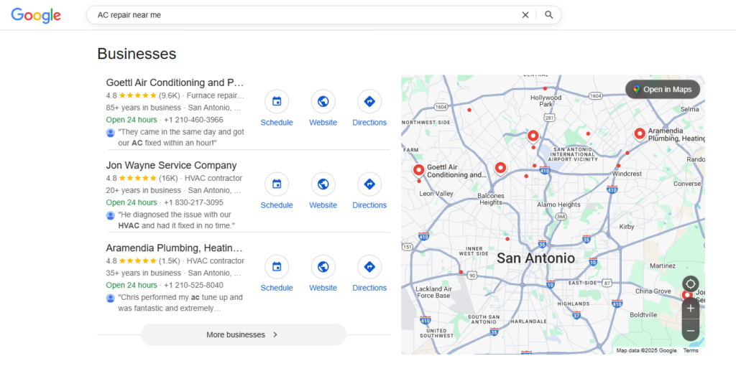Click in the AC repair search field
Image resolution: width=736 pixels, height=371 pixels.
coord(302,15)
